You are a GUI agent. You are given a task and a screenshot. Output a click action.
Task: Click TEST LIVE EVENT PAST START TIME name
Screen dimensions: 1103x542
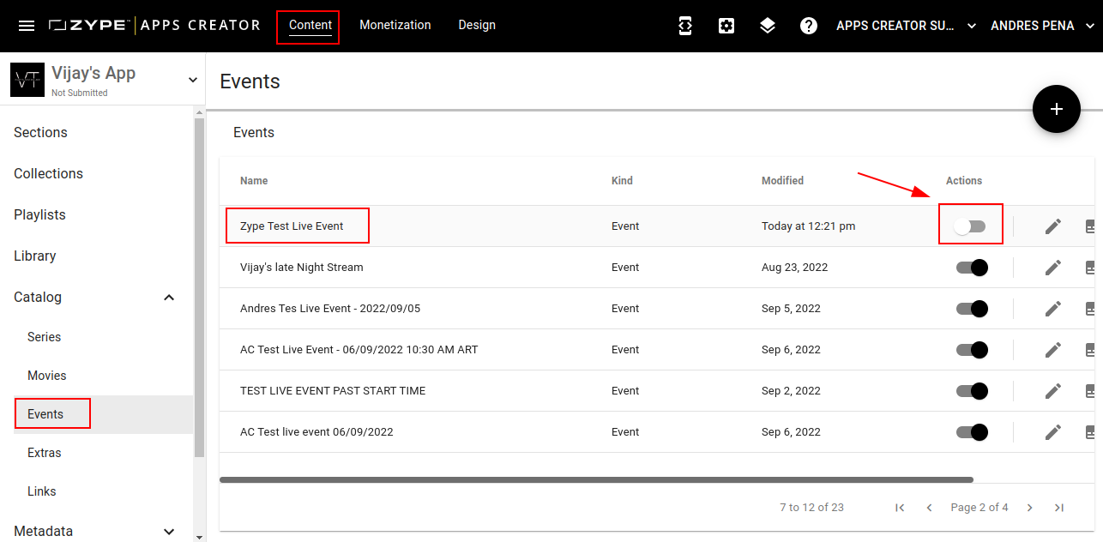[333, 391]
